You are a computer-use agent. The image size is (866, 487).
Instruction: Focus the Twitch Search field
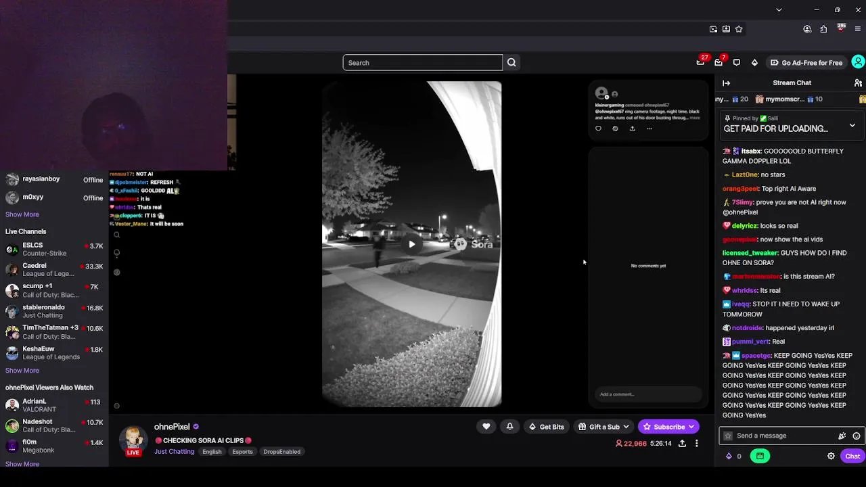coord(423,62)
